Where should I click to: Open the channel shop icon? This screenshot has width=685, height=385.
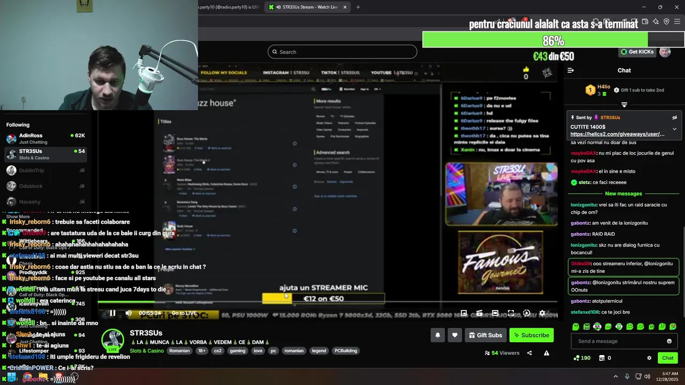tap(602, 358)
